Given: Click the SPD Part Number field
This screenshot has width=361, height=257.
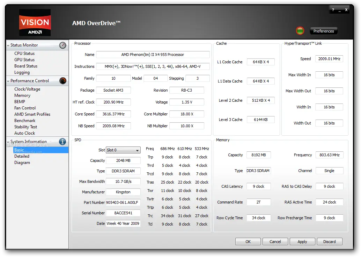Looking at the screenshot, I should (123, 202).
